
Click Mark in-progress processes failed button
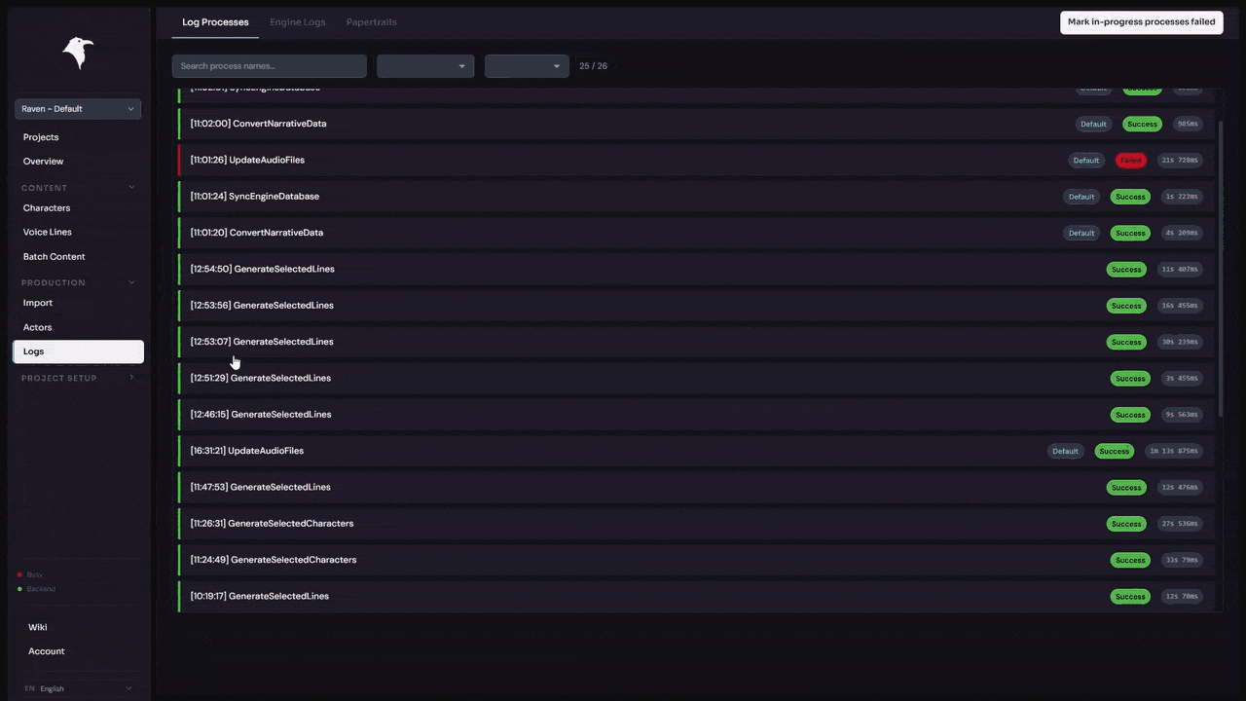point(1141,22)
